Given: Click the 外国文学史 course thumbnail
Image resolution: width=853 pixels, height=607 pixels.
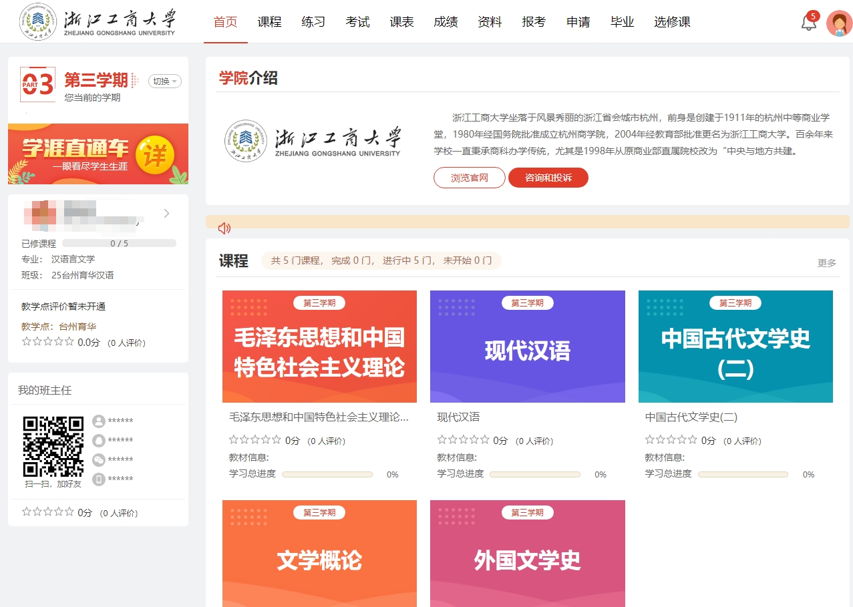Looking at the screenshot, I should (528, 554).
